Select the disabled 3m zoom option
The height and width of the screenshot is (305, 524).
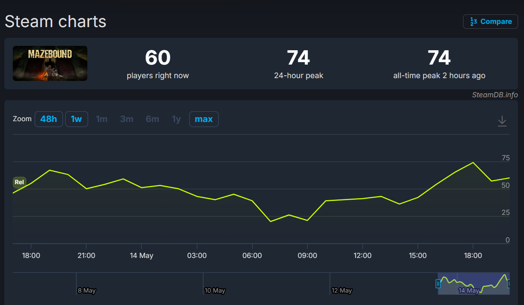click(127, 119)
